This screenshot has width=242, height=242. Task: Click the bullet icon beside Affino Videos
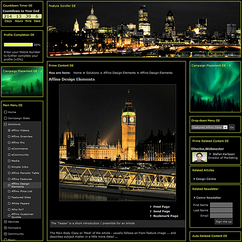[9, 131]
